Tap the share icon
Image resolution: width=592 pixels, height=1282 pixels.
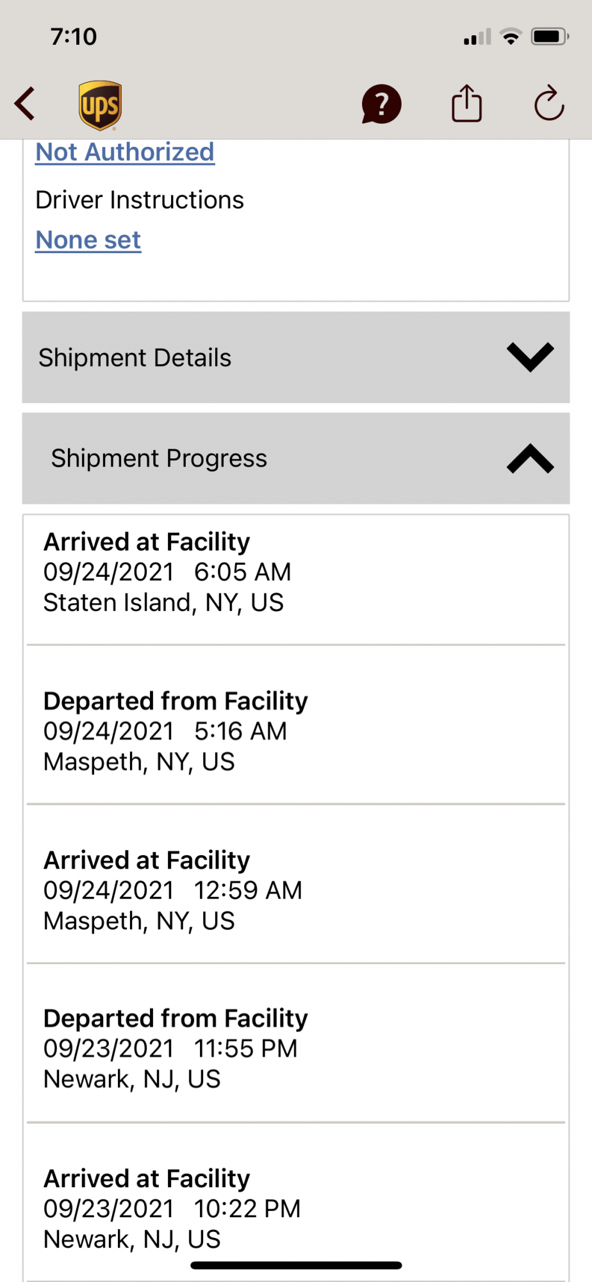click(466, 104)
